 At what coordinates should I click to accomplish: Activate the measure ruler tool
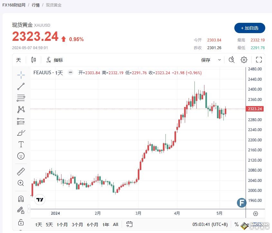coord(21,171)
